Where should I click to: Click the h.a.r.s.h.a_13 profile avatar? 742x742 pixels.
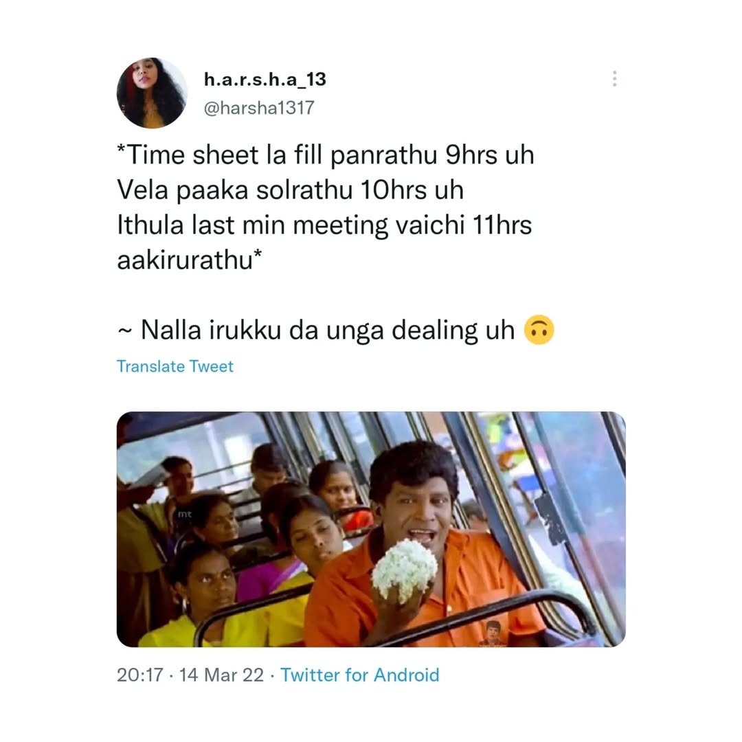coord(152,93)
